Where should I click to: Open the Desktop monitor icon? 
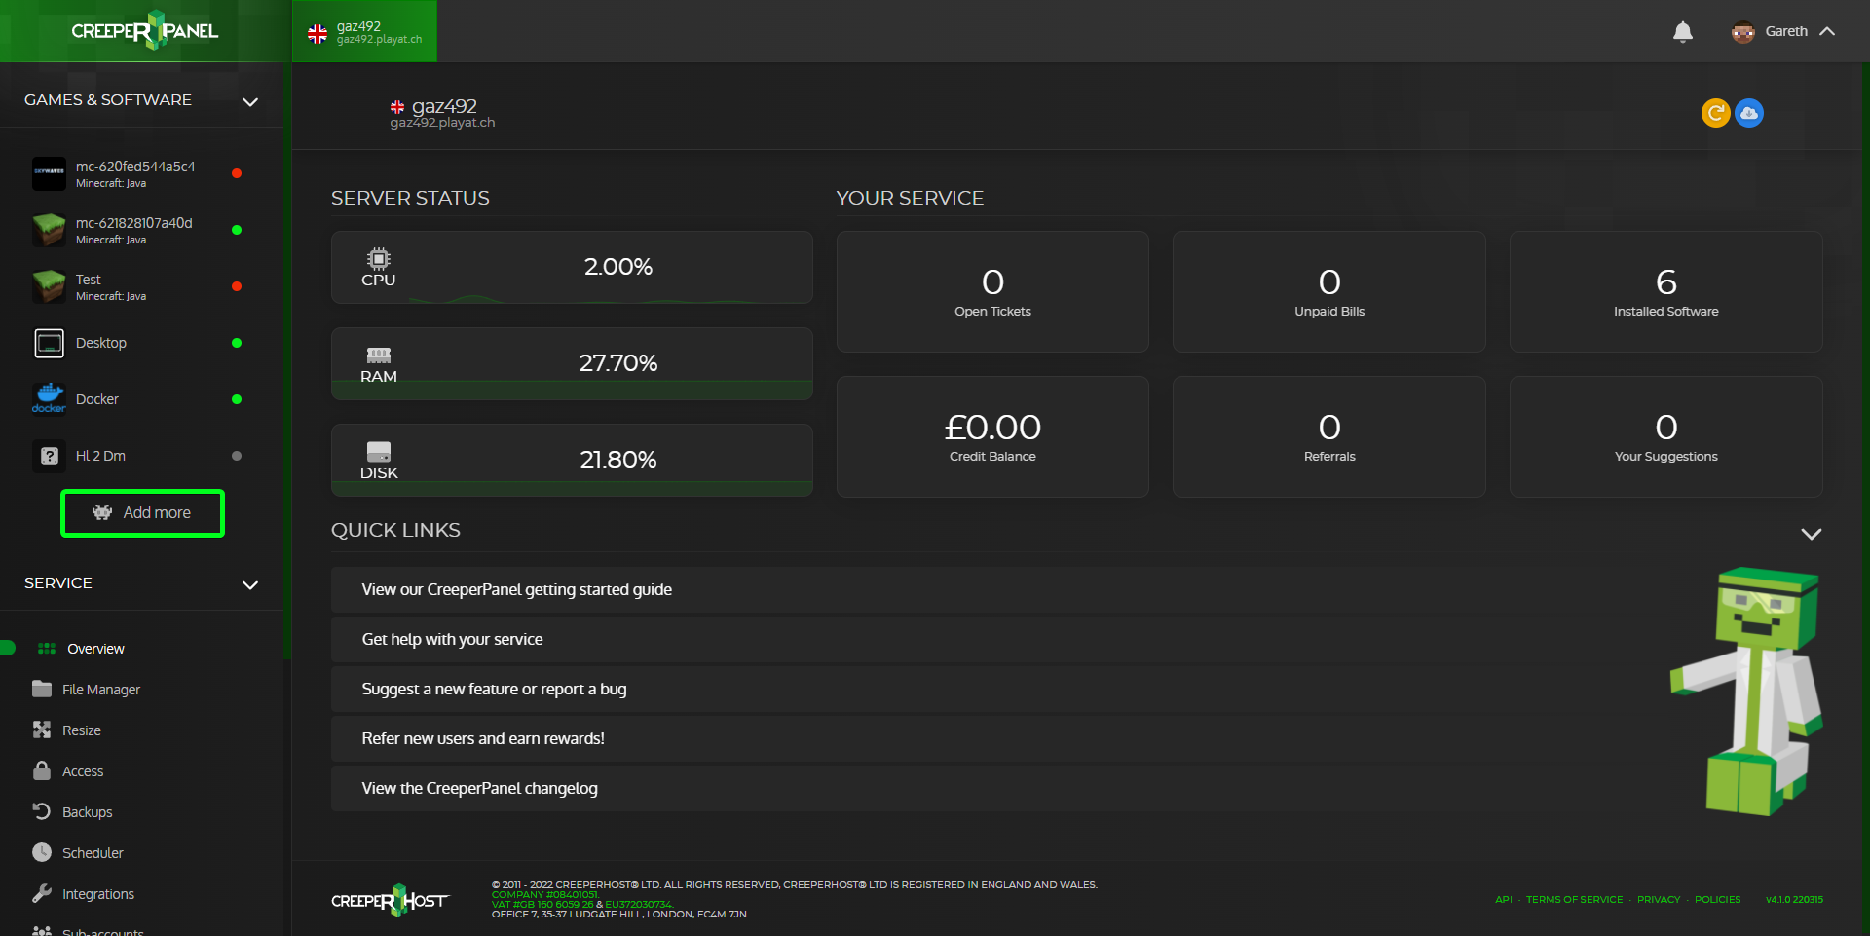49,343
